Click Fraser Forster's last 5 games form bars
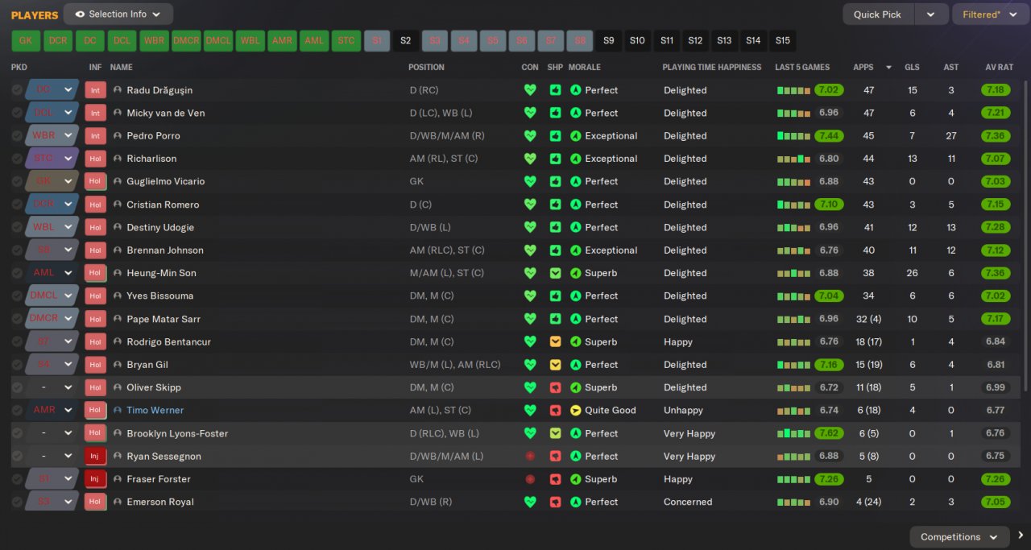1031x550 pixels. point(793,479)
